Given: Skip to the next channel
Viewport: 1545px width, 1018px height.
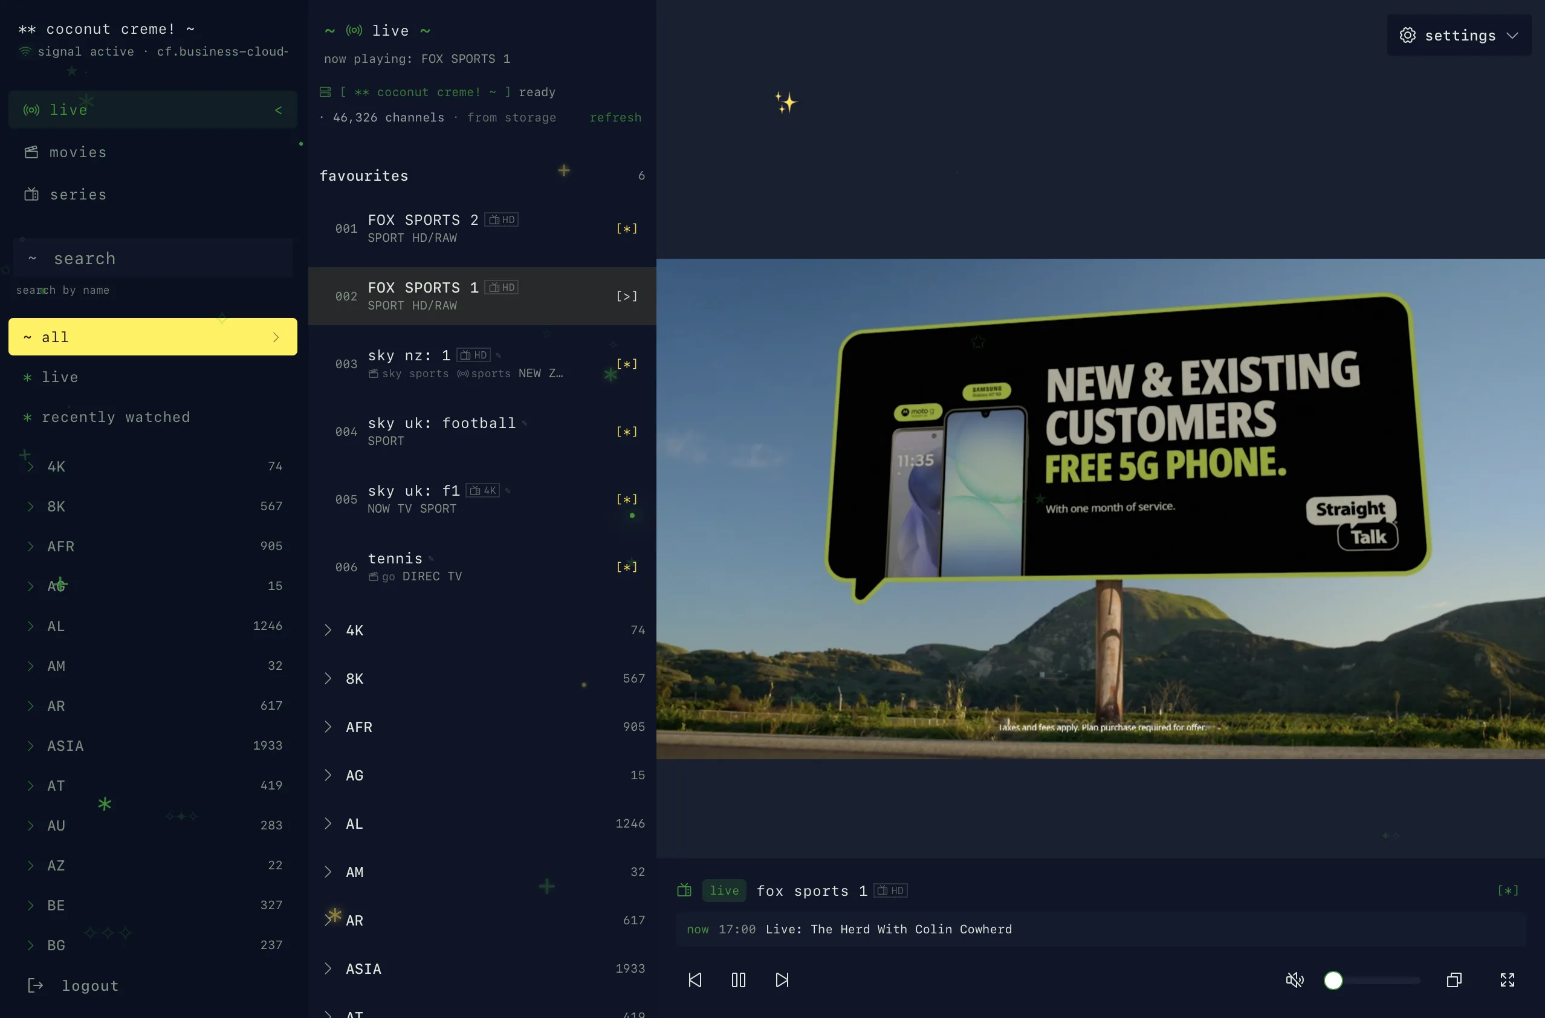Looking at the screenshot, I should (782, 980).
